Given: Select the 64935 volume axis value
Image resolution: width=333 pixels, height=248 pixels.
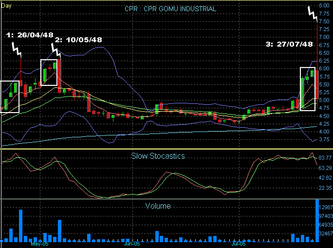Looking at the screenshot, I should tap(326, 225).
